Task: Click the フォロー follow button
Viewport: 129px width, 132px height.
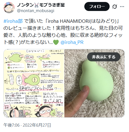Action: pos(97,6)
